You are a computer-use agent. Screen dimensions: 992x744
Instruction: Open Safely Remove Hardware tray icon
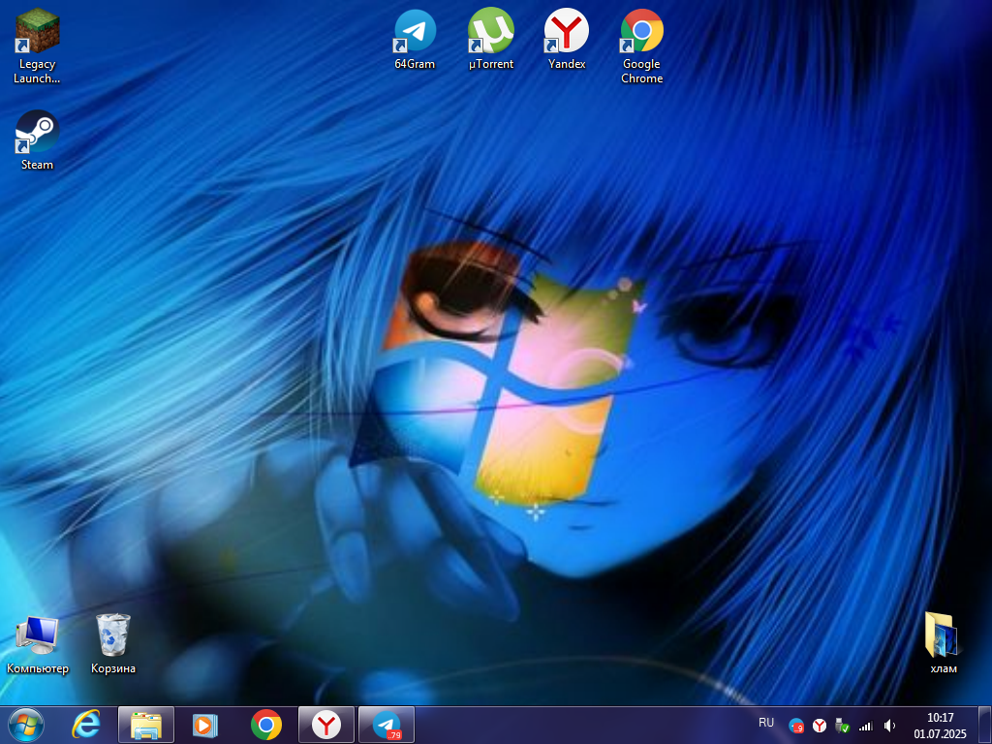[x=842, y=726]
